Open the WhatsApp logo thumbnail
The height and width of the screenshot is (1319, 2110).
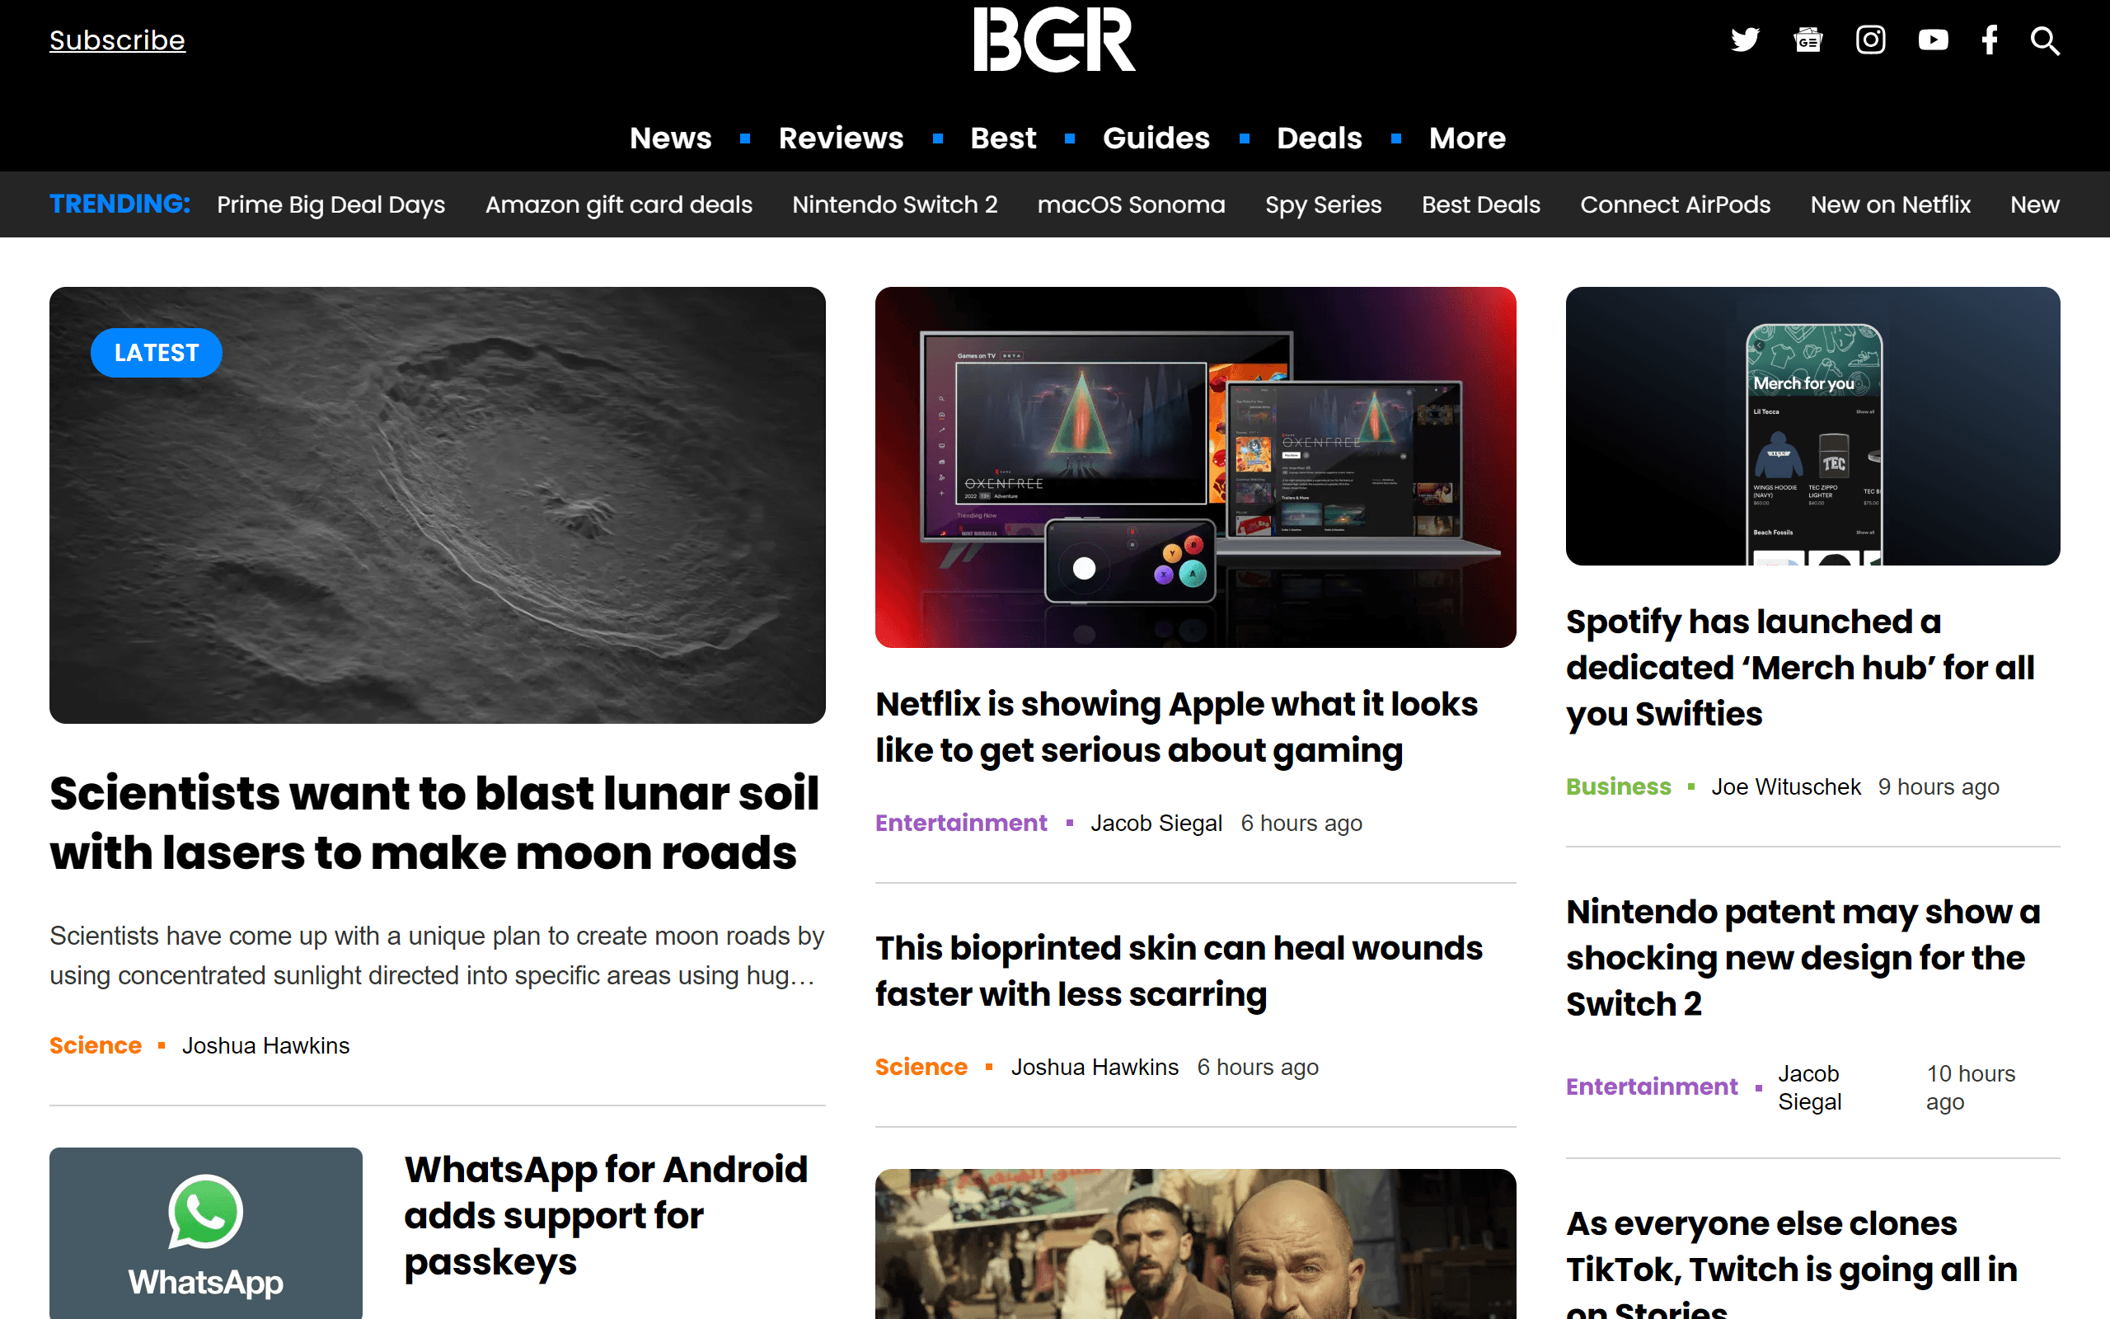point(206,1232)
